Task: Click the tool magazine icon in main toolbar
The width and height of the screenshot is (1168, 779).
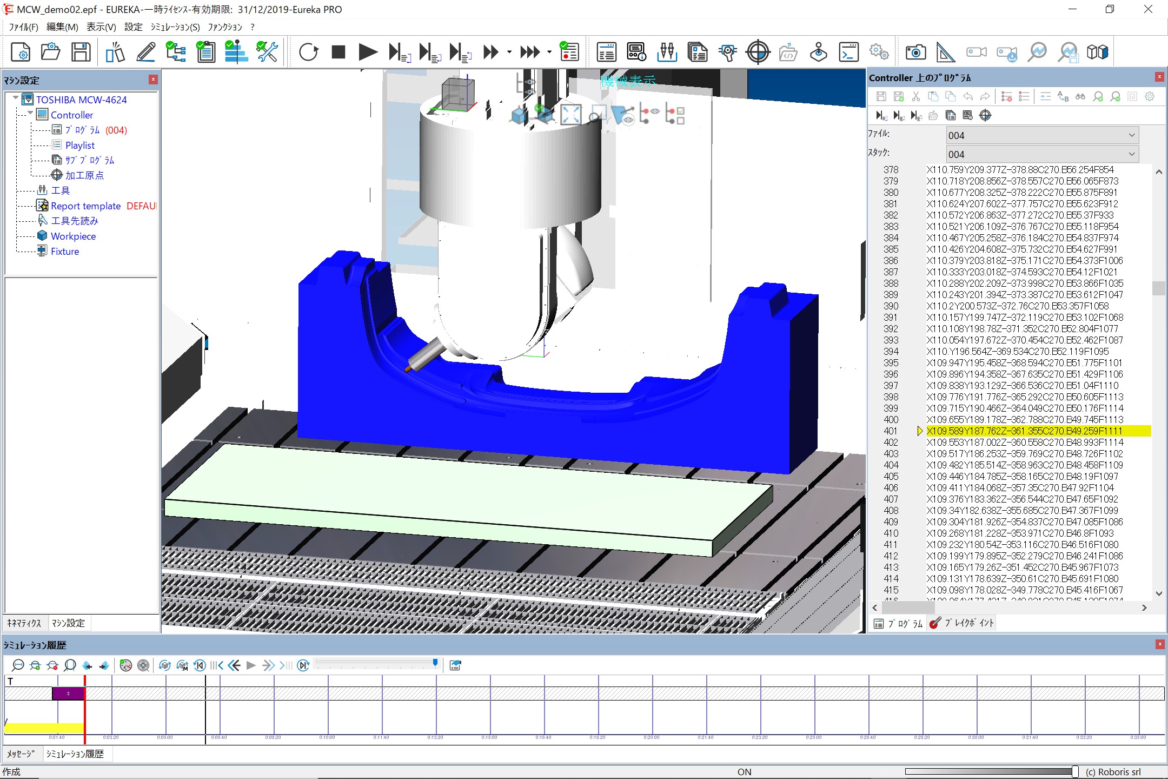Action: click(x=667, y=52)
